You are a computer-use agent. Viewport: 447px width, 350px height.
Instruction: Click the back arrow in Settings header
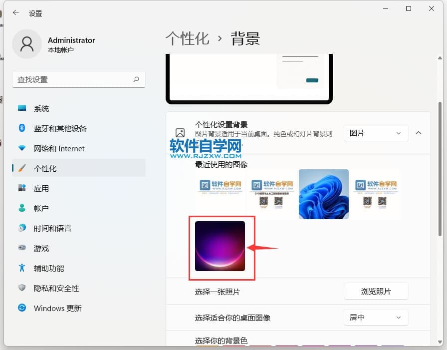click(16, 13)
